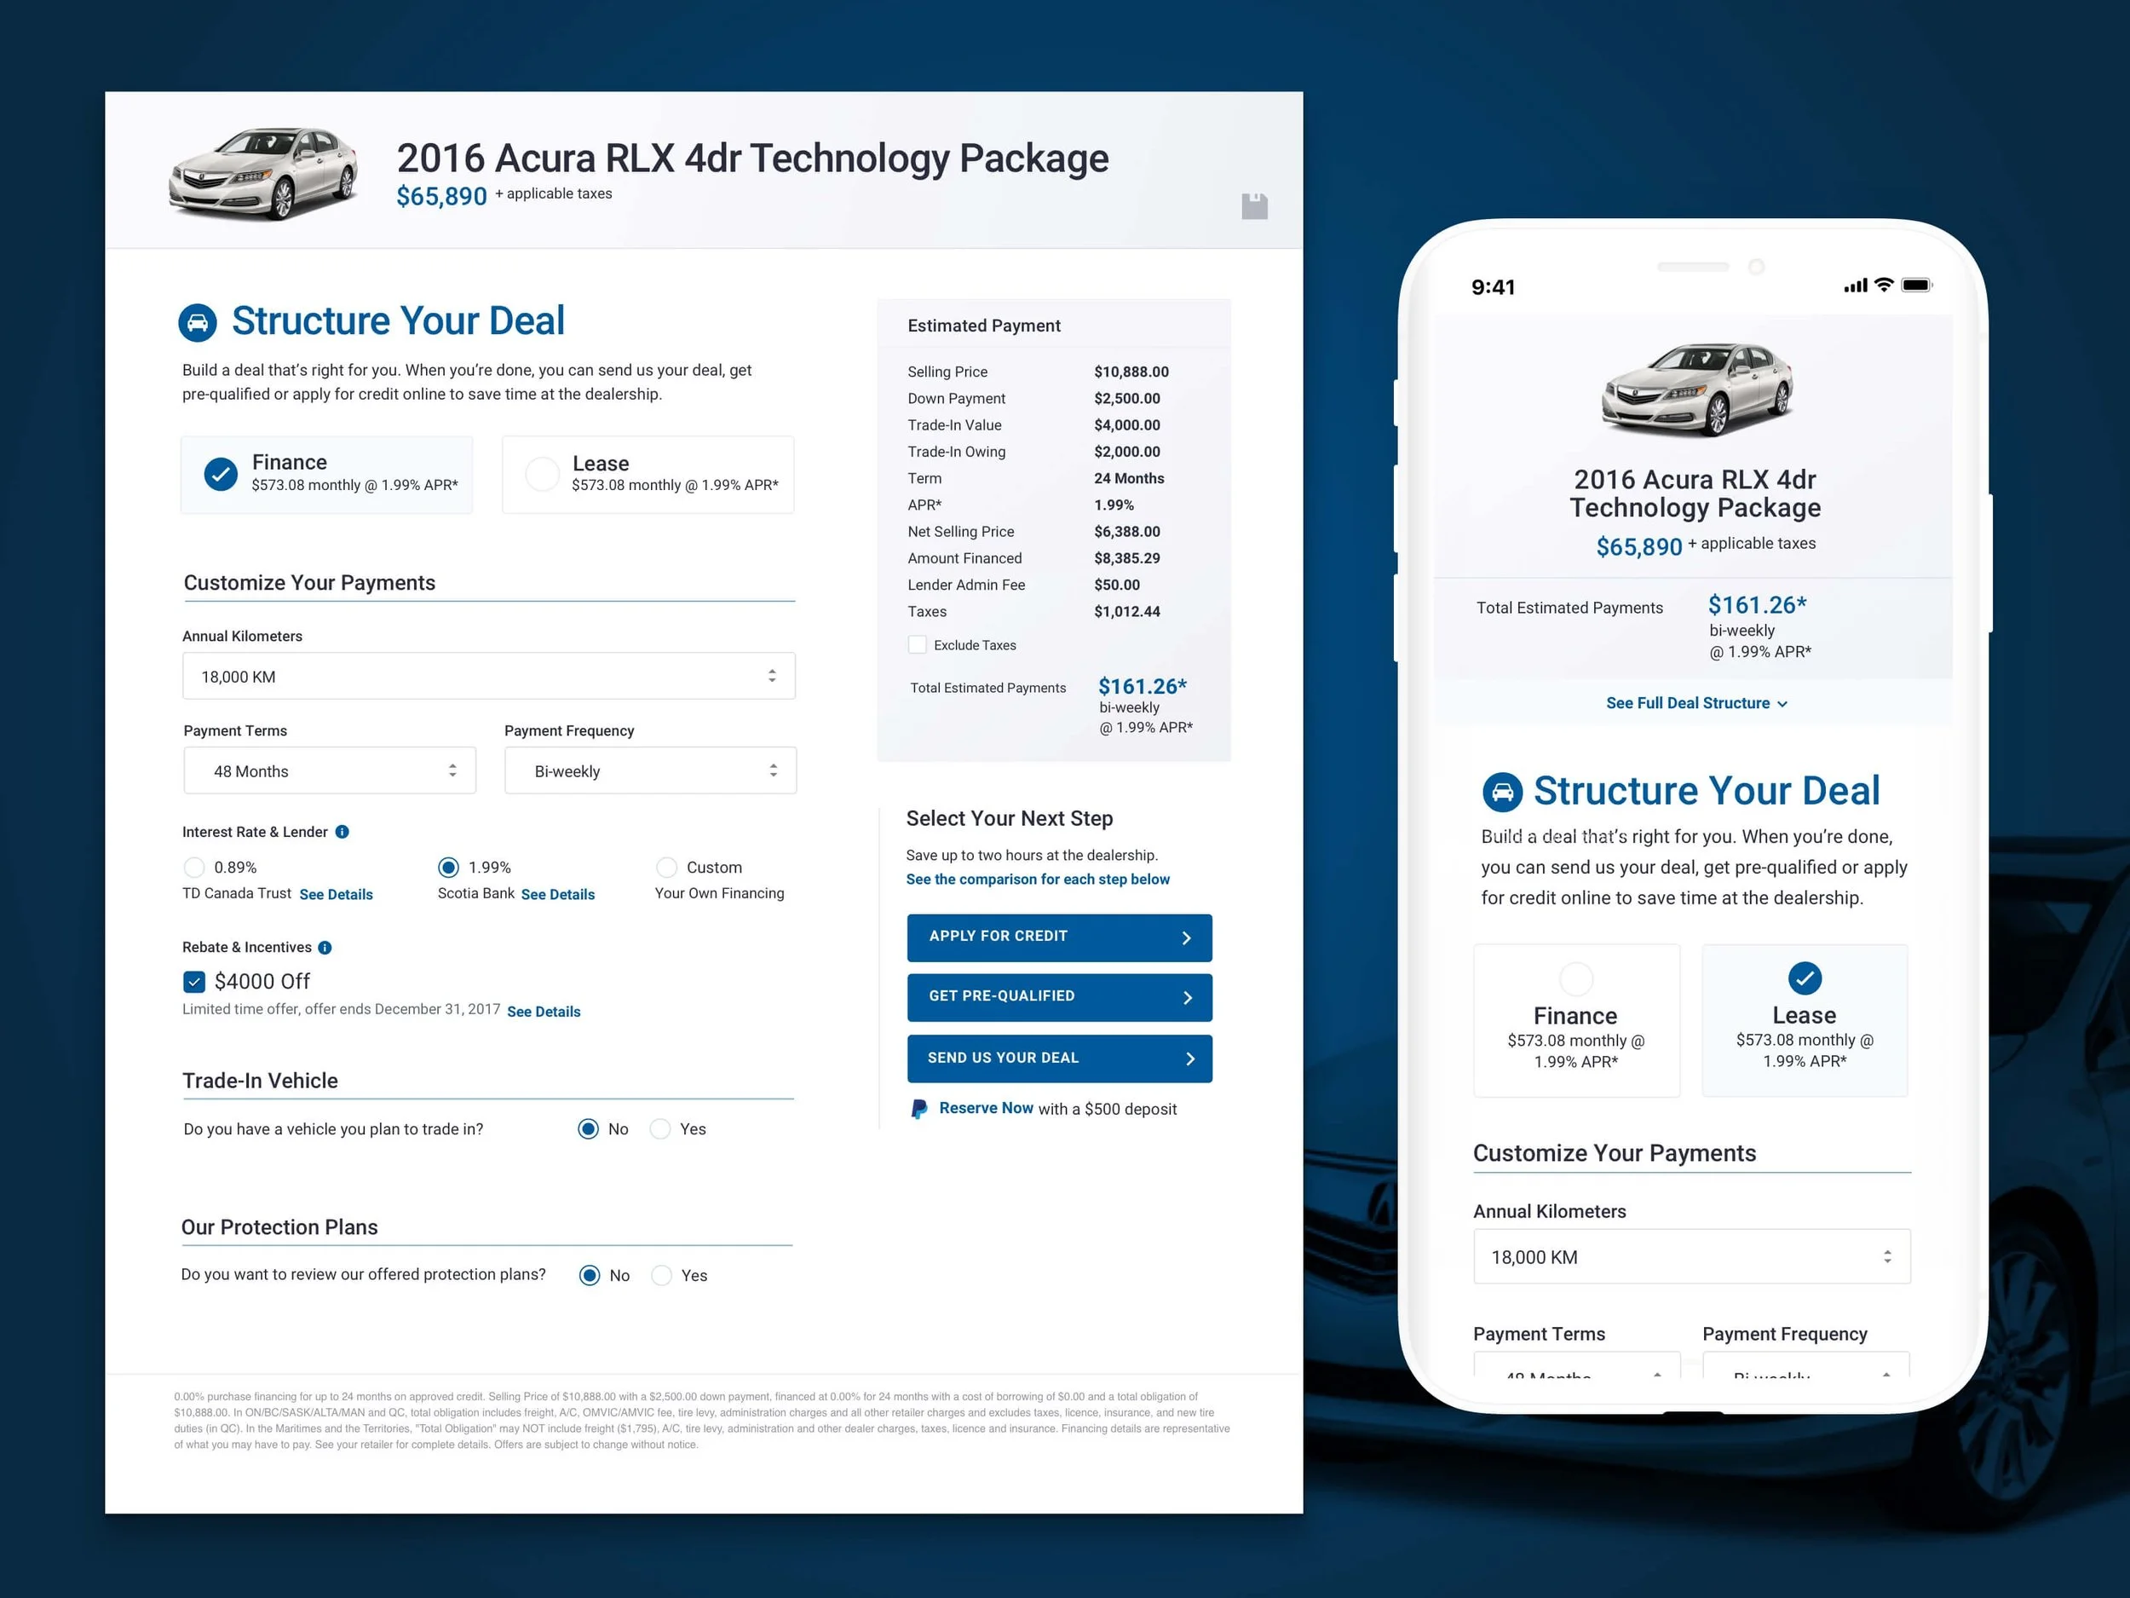Click 'See the comparison for each step below'

tap(1037, 880)
